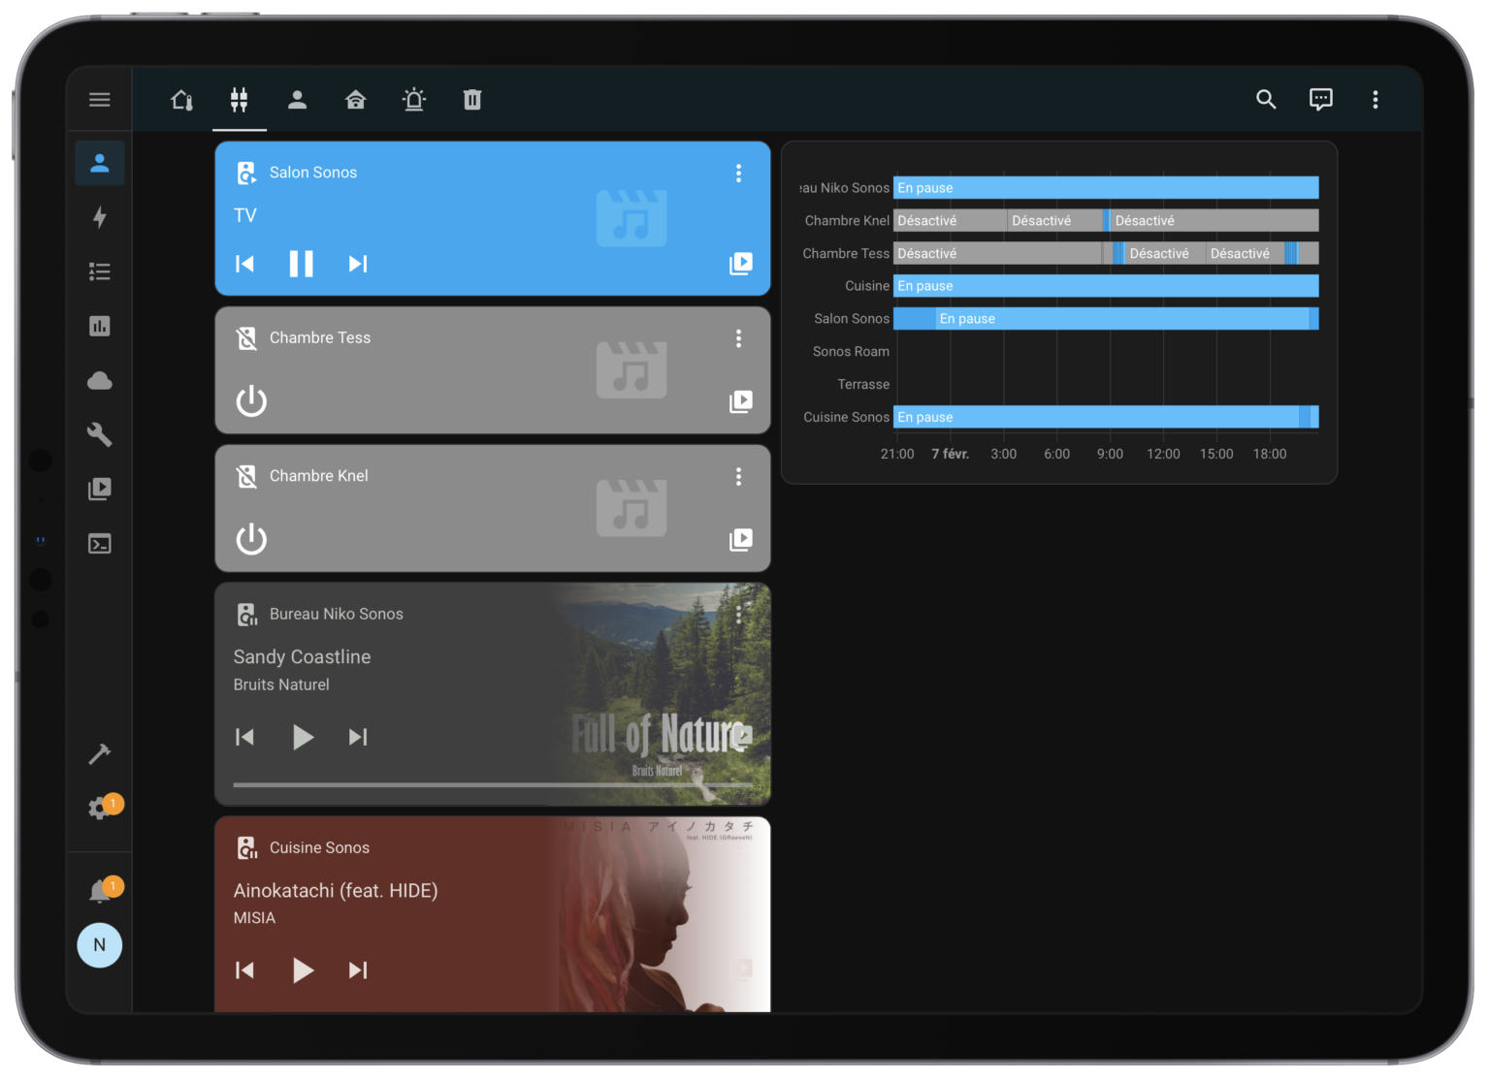Switch to the home thermometer tab

[x=181, y=99]
